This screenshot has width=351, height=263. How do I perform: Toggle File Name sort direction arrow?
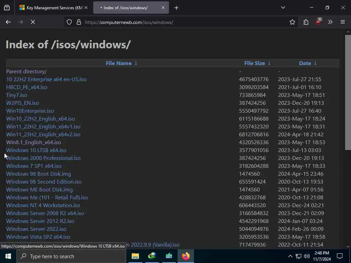pyautogui.click(x=136, y=63)
